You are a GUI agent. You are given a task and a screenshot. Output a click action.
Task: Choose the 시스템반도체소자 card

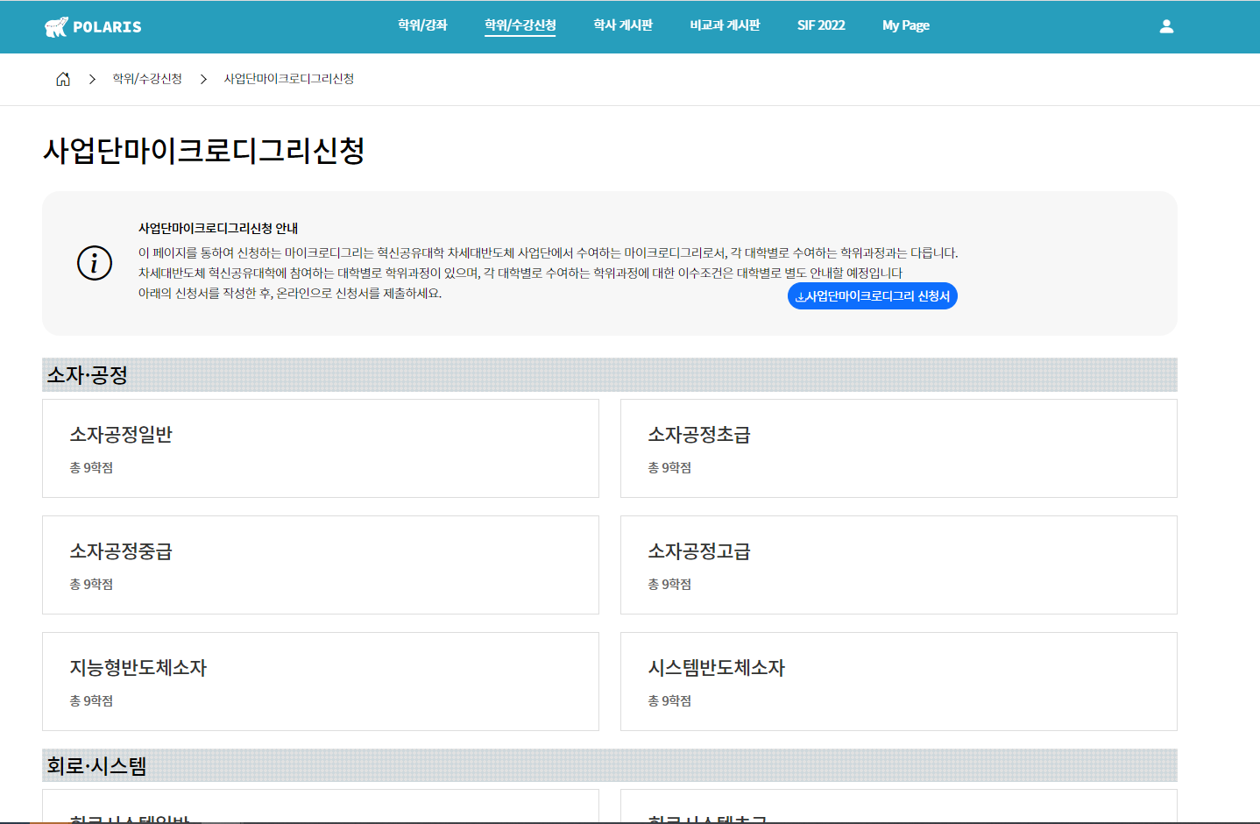[898, 681]
